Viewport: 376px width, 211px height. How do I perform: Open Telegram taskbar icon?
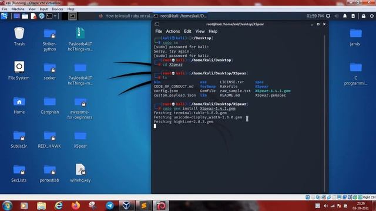point(110,206)
